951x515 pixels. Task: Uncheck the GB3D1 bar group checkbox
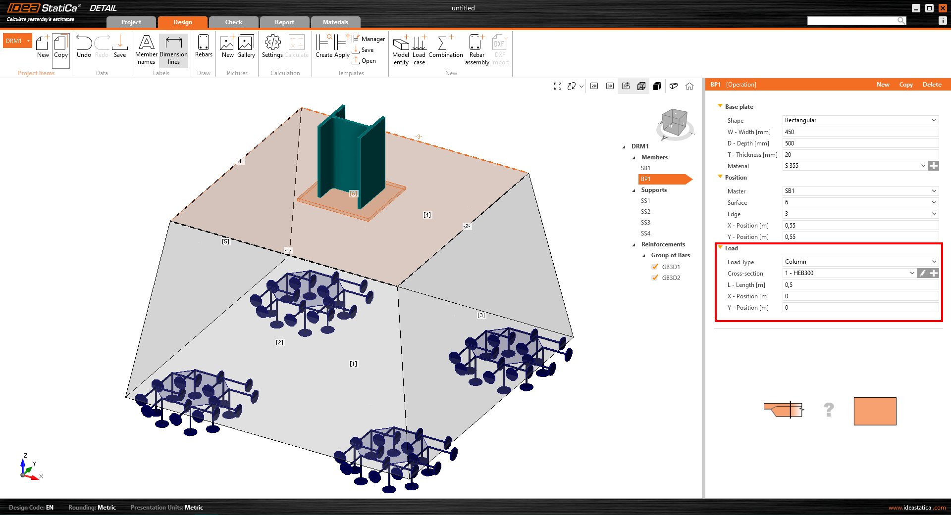tap(655, 267)
